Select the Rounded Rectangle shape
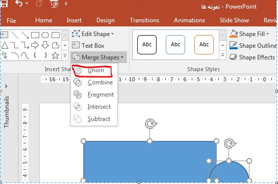This screenshot has width=278, height=184. 56,35
